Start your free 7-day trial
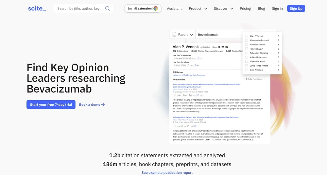The width and height of the screenshot is (327, 175). click(51, 104)
